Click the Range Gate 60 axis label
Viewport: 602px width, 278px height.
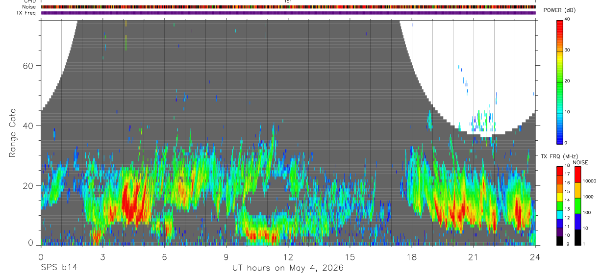click(x=29, y=65)
